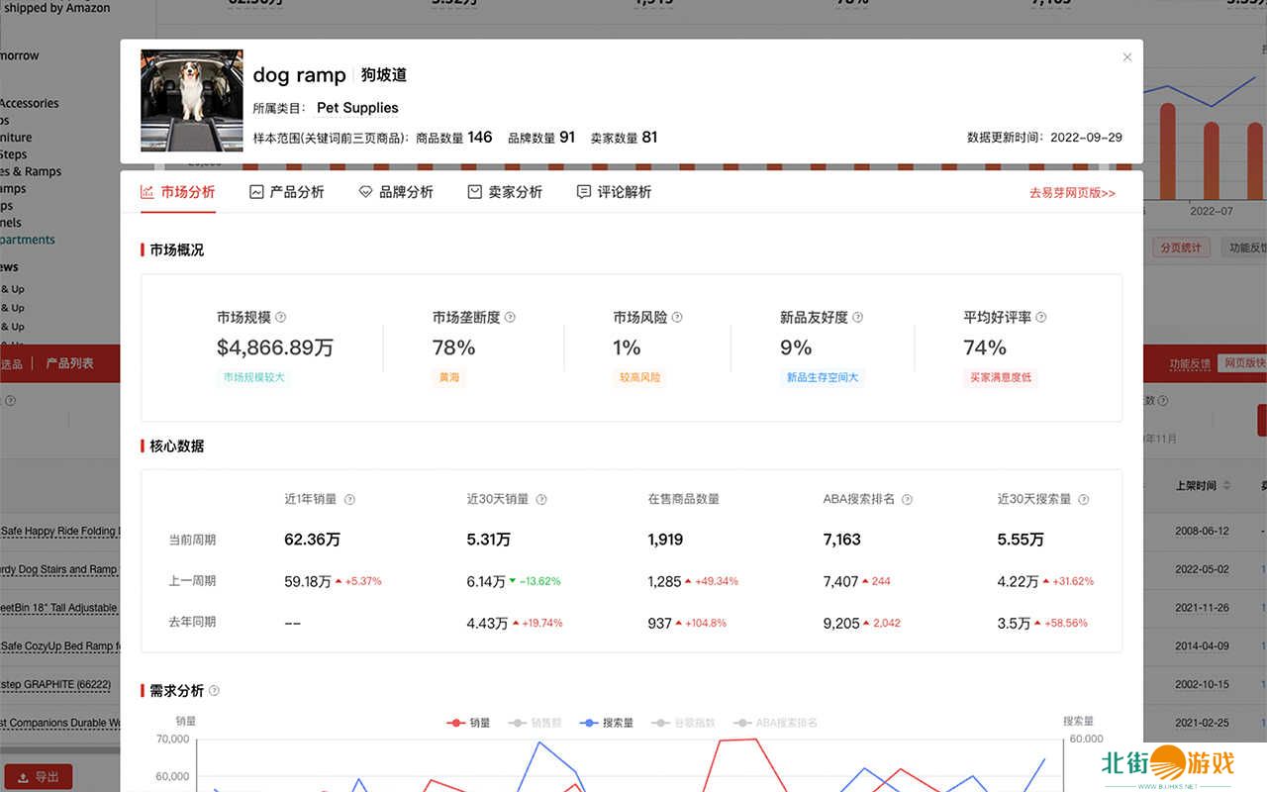Click help icon next to 市场规模
The height and width of the screenshot is (792, 1267).
pyautogui.click(x=280, y=318)
